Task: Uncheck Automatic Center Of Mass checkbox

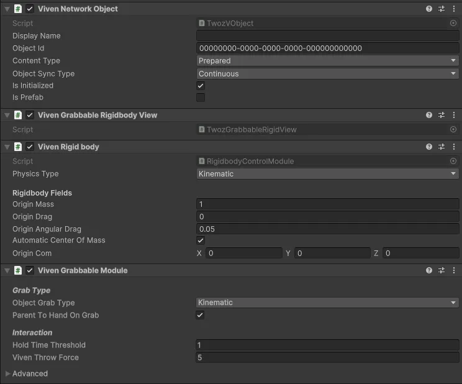Action: point(201,240)
